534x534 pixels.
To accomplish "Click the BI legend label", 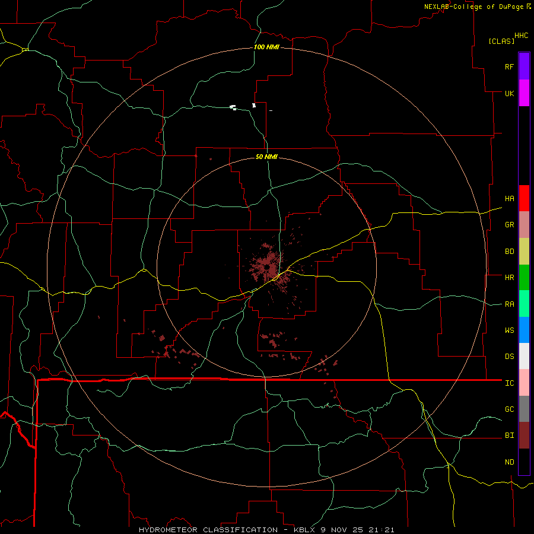I will tap(509, 436).
